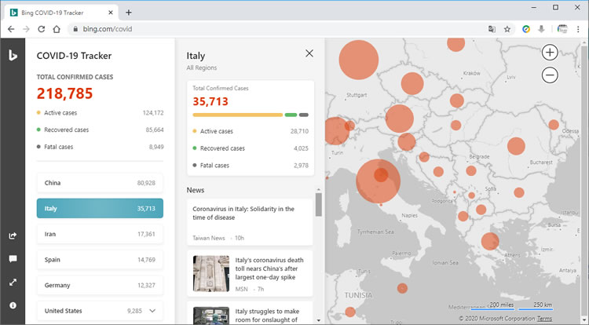Click the news list scrollbar thumb
Screen dimensions: 589x325
319,205
